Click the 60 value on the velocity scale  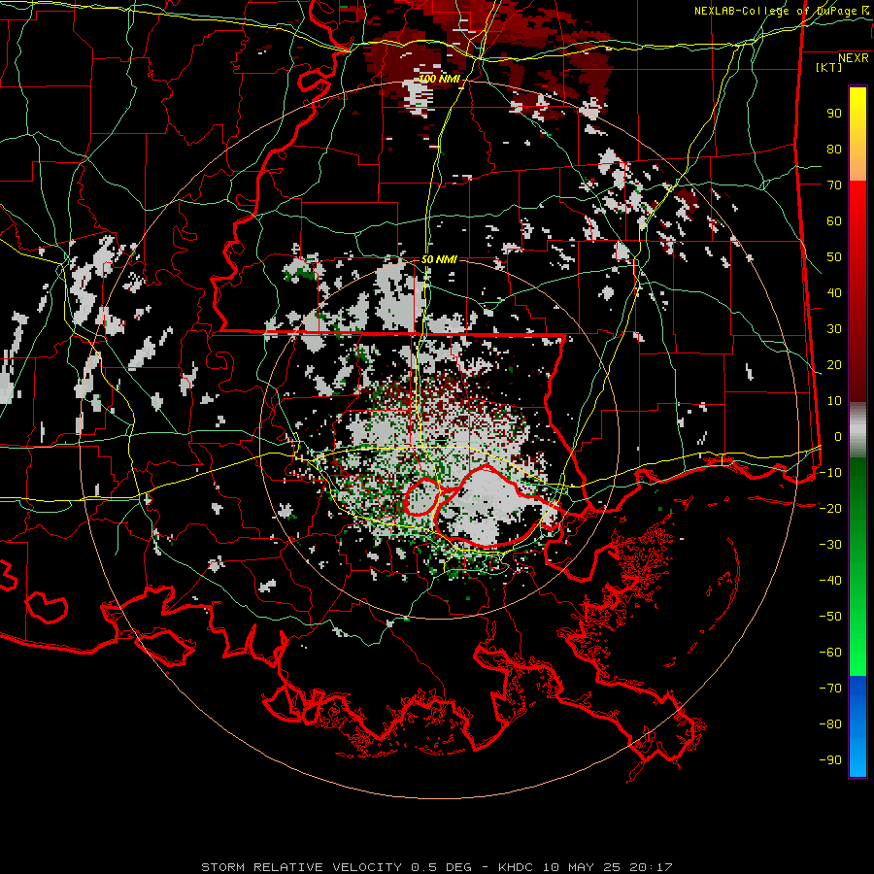coord(834,221)
